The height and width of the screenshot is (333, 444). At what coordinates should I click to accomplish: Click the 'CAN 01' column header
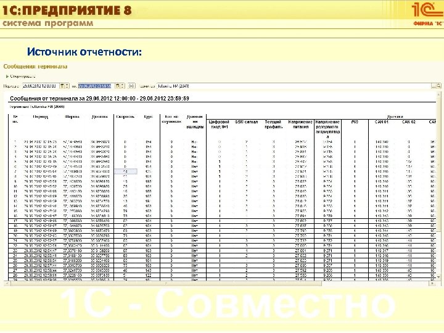click(382, 122)
